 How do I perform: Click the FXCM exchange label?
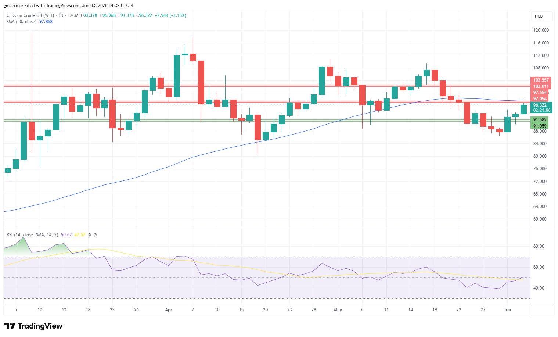tap(73, 15)
